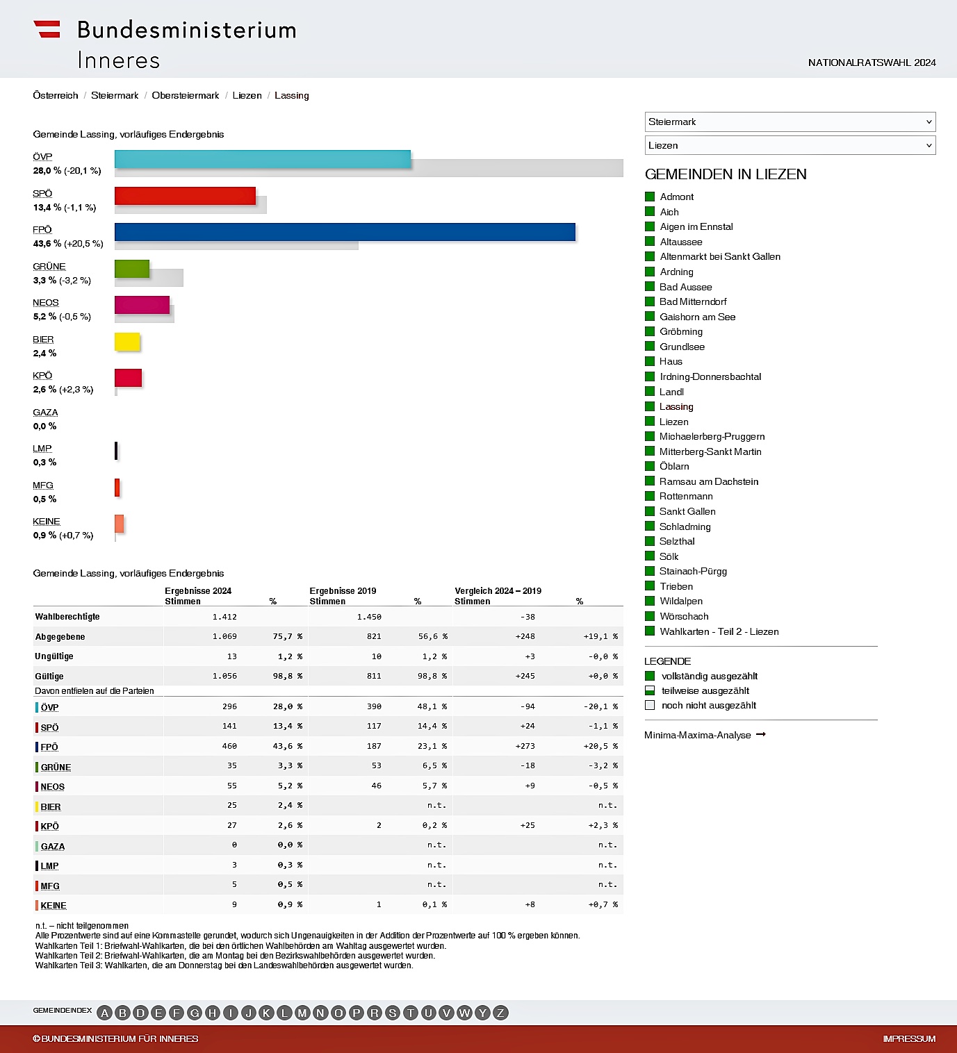Click green status square beside Schladming
The image size is (957, 1053).
[650, 526]
